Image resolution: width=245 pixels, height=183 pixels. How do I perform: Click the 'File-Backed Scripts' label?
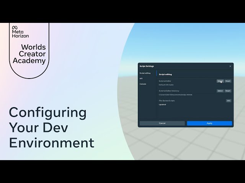coord(167,101)
